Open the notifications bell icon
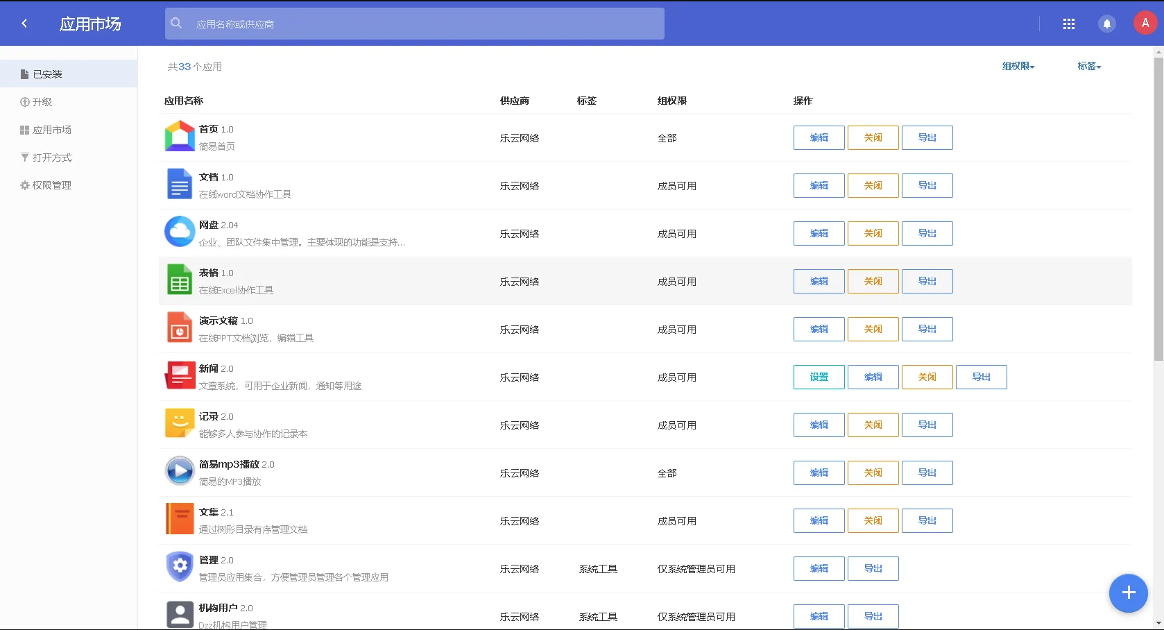Image resolution: width=1164 pixels, height=630 pixels. click(1107, 24)
